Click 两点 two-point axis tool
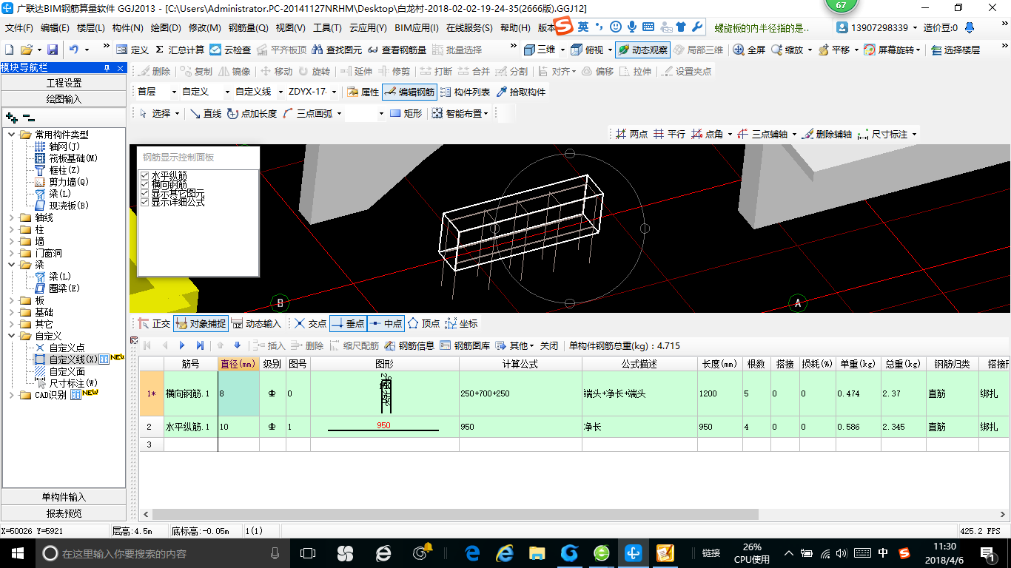This screenshot has width=1011, height=568. (631, 134)
